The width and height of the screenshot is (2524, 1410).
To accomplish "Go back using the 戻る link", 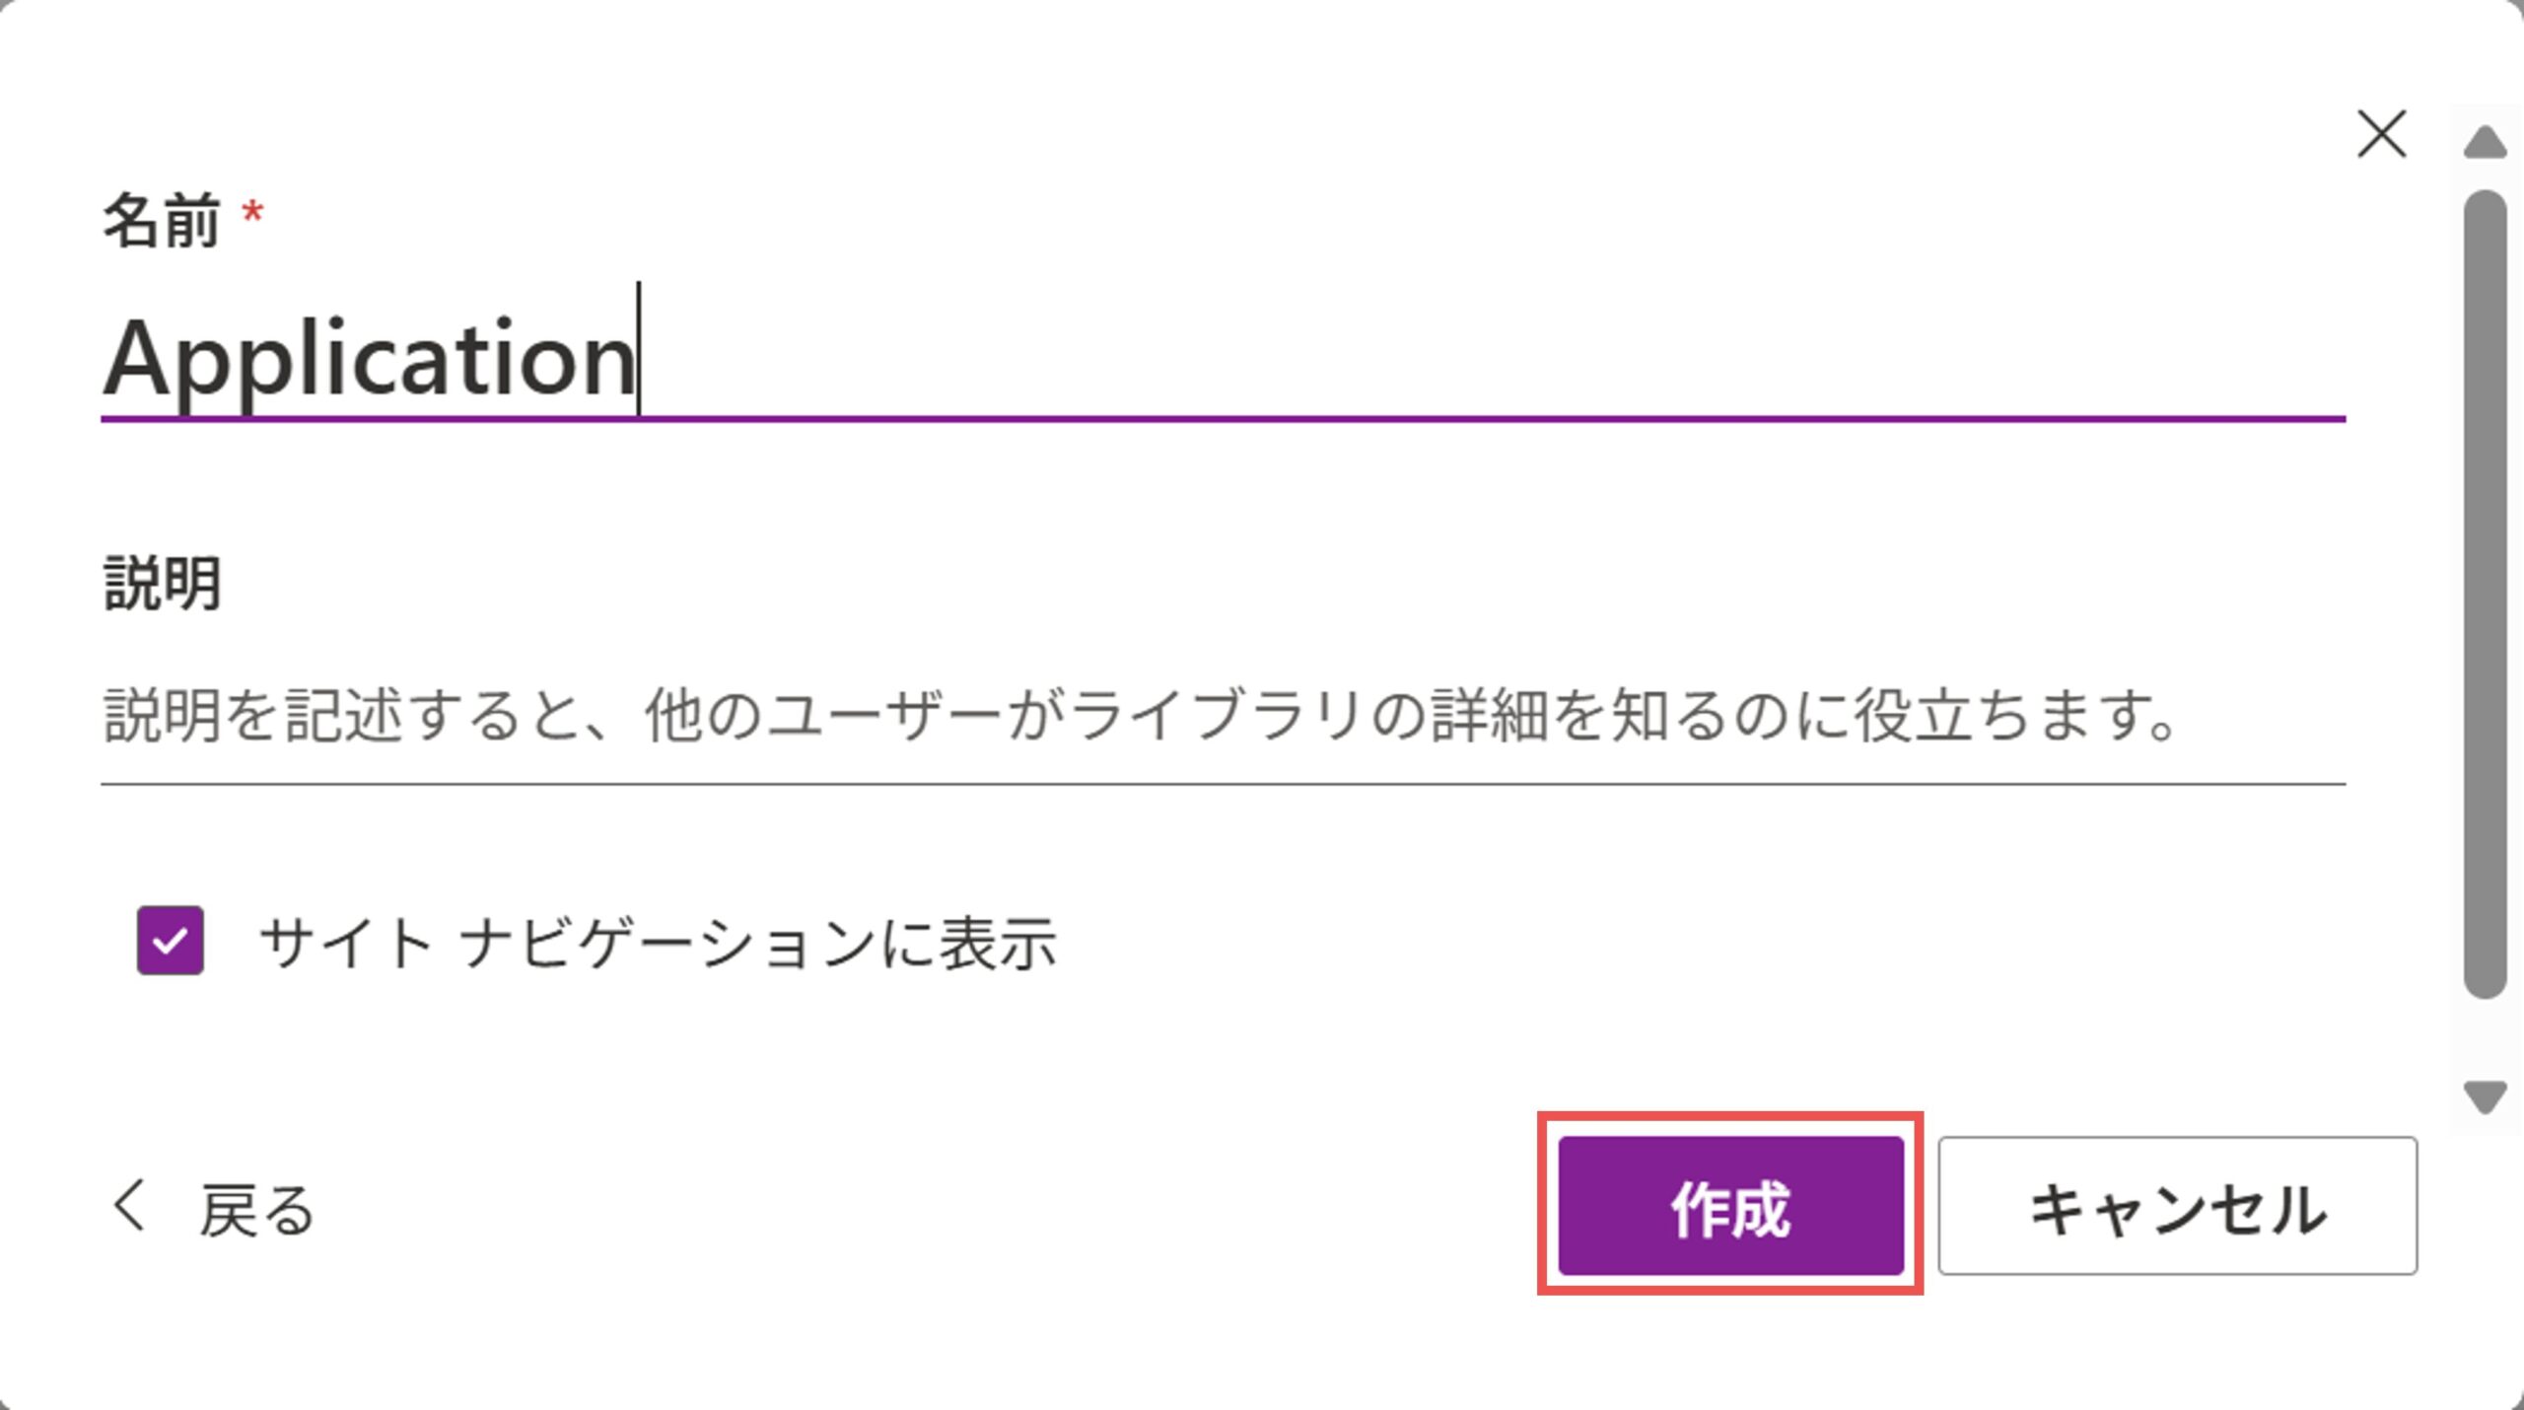I will click(256, 1209).
